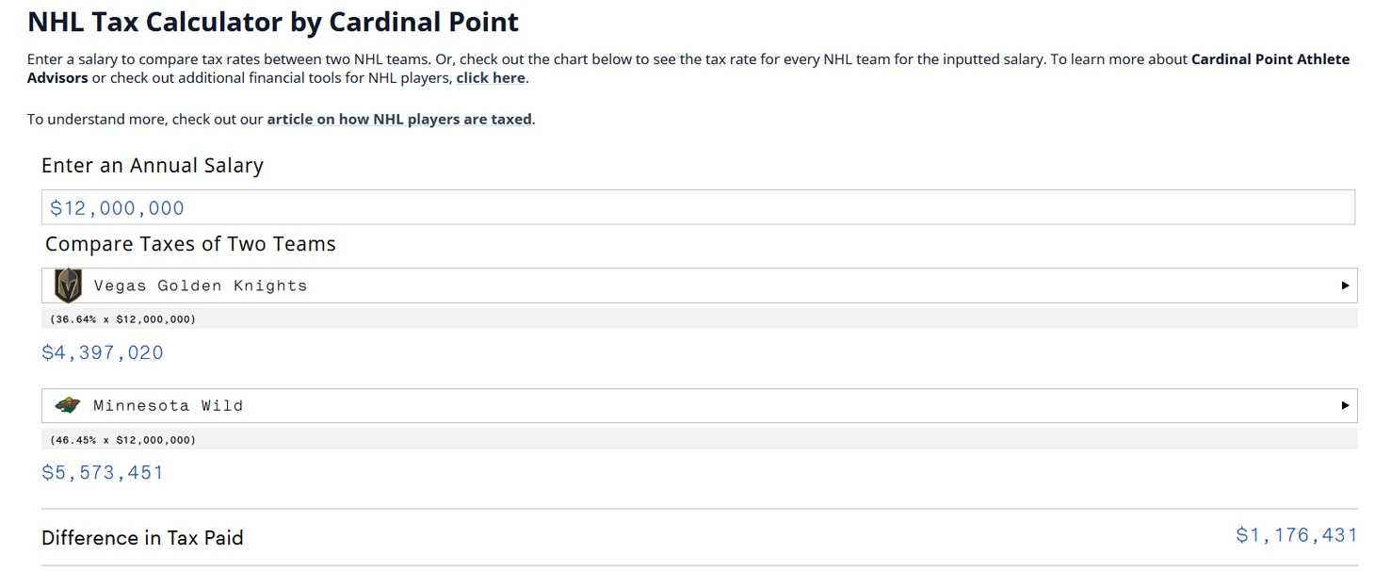
Task: Open the article on how NHL players are taxed
Action: 399,120
